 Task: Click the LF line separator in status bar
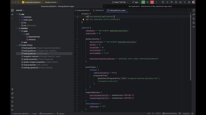[153, 113]
